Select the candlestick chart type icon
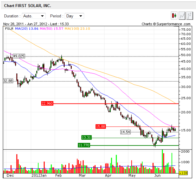 click(x=174, y=16)
